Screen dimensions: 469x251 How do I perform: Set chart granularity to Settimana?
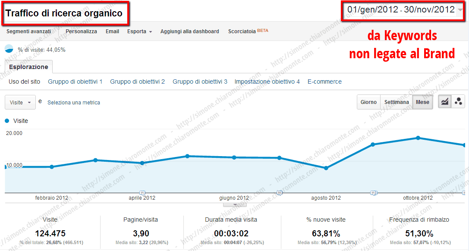(397, 102)
